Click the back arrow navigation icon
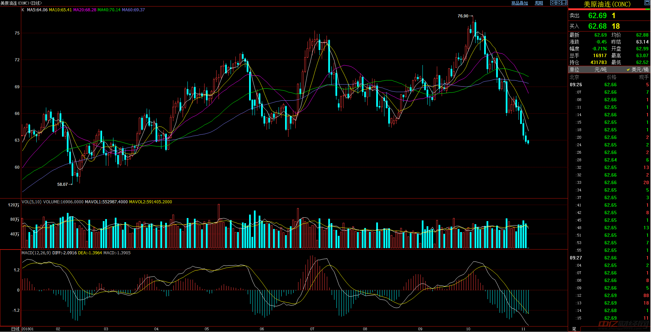651x332 pixels. click(553, 3)
